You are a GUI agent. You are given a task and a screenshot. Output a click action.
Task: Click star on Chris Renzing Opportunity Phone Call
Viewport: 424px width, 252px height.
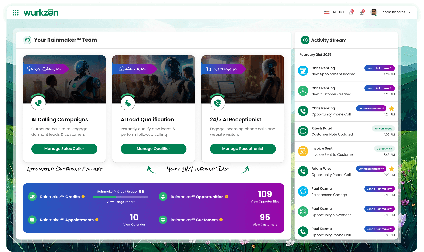point(392,109)
